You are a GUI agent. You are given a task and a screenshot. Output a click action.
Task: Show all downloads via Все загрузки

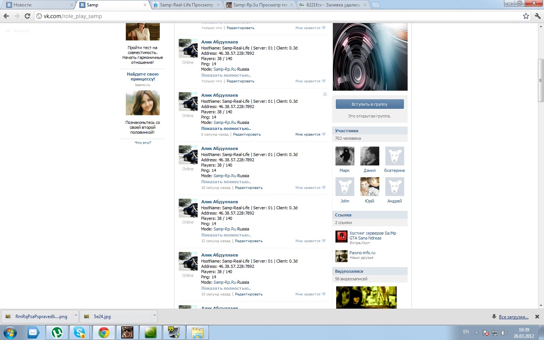(513, 317)
